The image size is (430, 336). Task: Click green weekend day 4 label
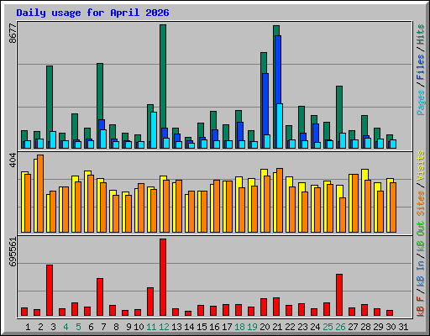[x=66, y=327]
